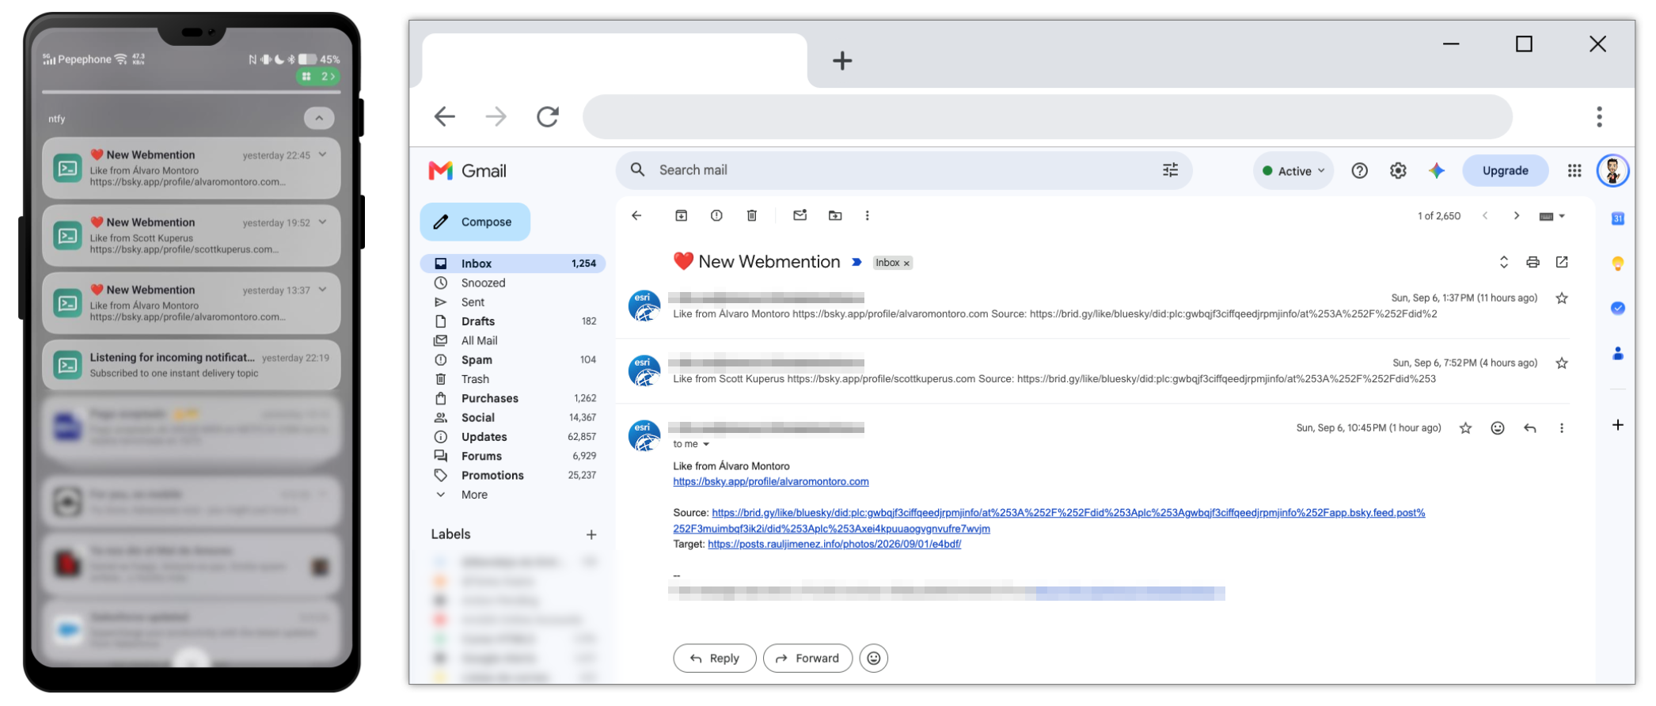Show the older conversation
Screen dimensions: 1656x706
coord(1517,215)
